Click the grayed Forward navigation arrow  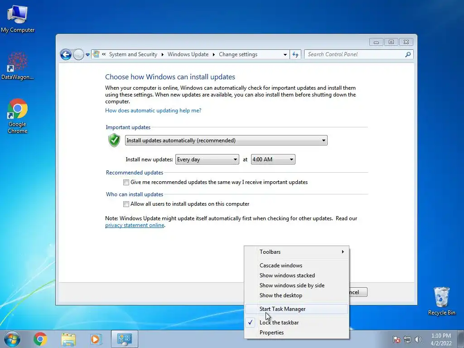(78, 54)
